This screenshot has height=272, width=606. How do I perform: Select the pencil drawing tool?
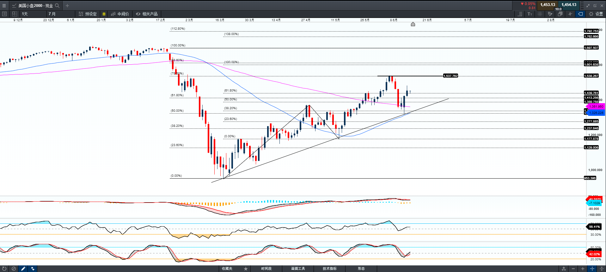[x=23, y=269]
